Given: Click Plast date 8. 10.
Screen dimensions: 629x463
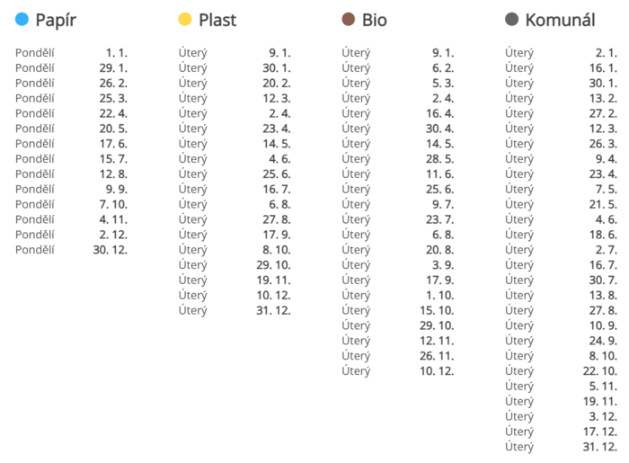Looking at the screenshot, I should pos(277,250).
